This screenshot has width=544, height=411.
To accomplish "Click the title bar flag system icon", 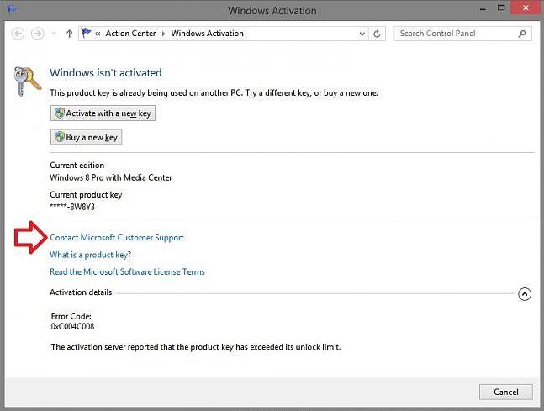I will pyautogui.click(x=12, y=8).
